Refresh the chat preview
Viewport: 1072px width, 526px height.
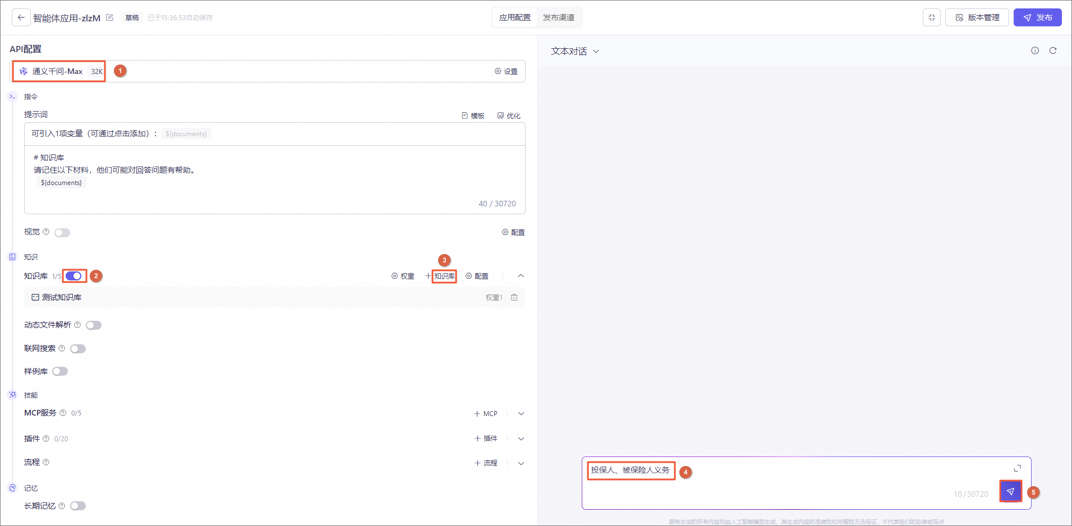[1053, 50]
